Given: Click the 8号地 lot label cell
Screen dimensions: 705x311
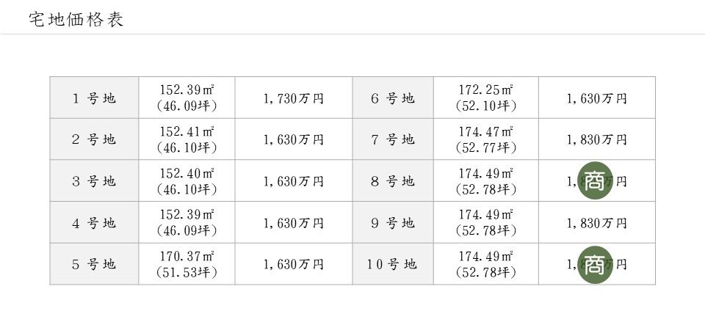Looking at the screenshot, I should [x=393, y=181].
